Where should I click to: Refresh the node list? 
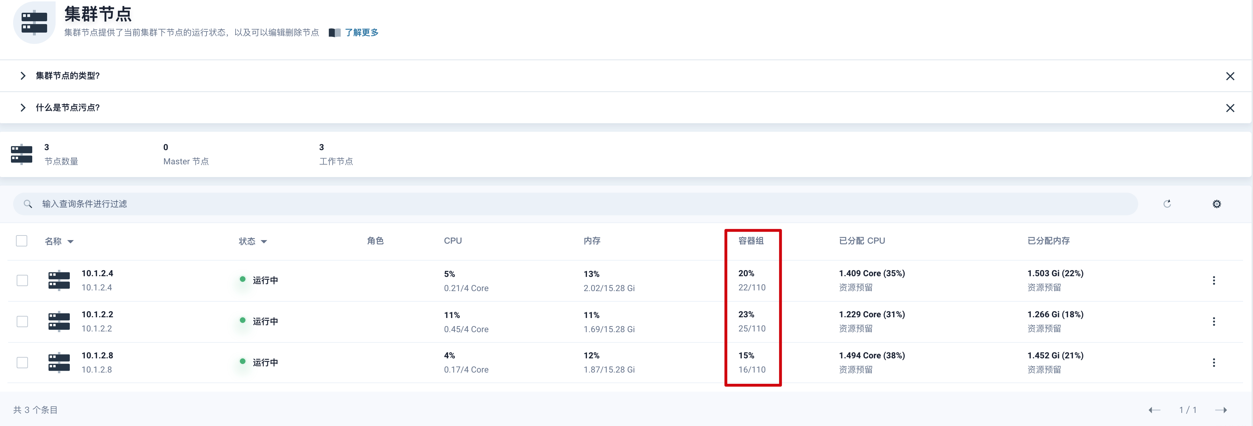pyautogui.click(x=1167, y=204)
